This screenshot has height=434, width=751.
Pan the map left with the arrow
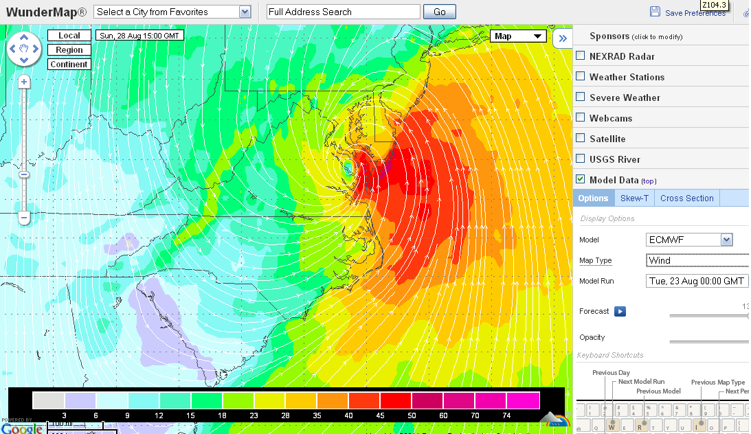coord(13,48)
